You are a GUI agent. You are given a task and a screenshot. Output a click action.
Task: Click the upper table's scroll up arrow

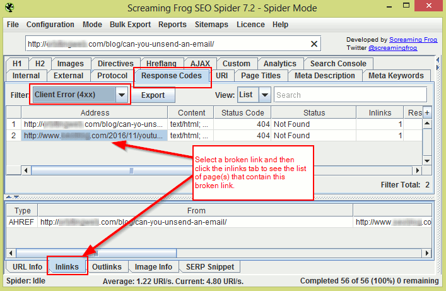pos(427,124)
